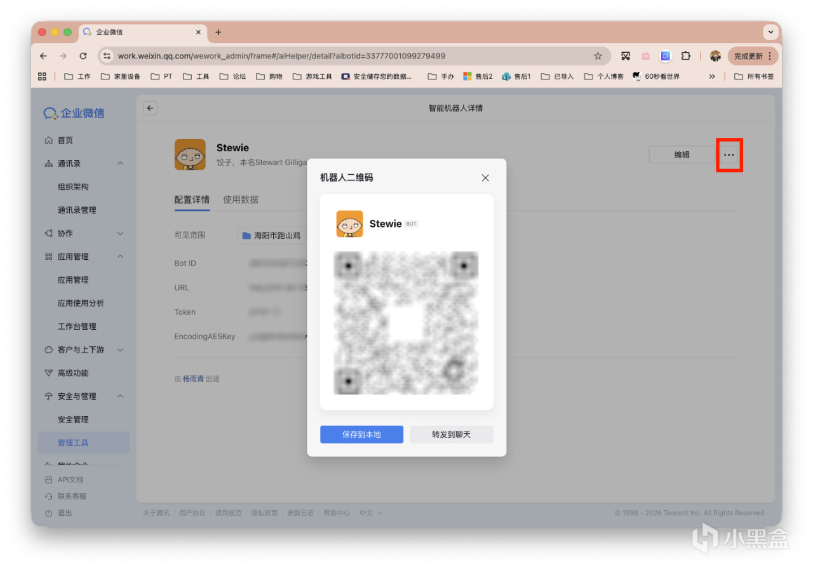
Task: Open the 更新日志 footer link
Action: pos(300,513)
